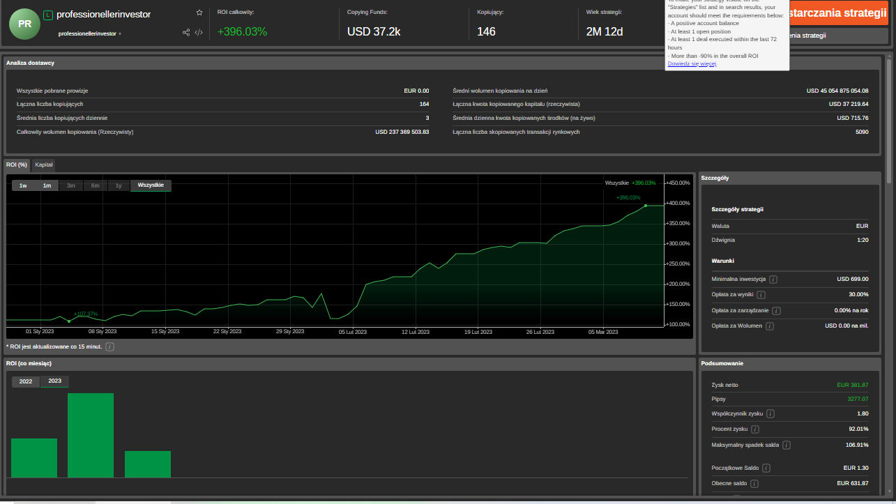This screenshot has height=504, width=896.
Task: Select the 1w chart range
Action: click(x=23, y=185)
